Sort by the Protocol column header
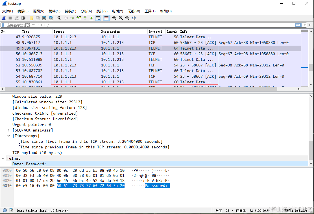Viewport: 314px width, 214px height. click(156, 32)
